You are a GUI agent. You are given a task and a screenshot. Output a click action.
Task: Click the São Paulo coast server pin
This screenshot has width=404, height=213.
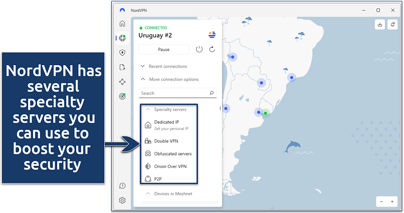[x=292, y=78]
